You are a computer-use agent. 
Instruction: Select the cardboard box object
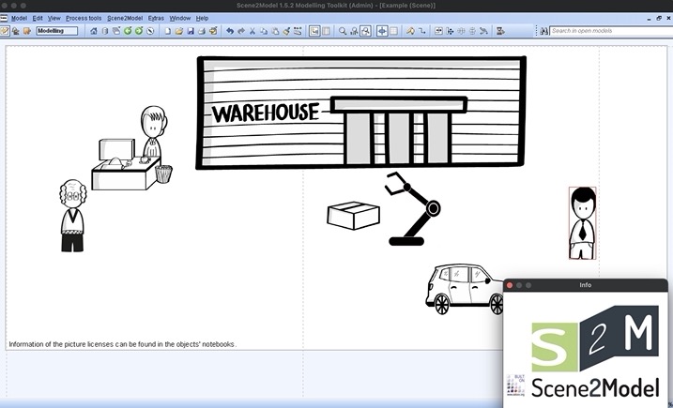point(353,216)
